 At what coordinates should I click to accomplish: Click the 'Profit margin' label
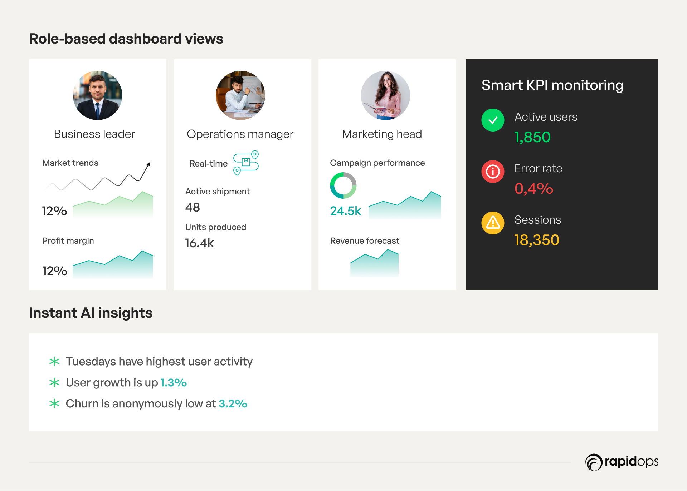[x=68, y=241]
